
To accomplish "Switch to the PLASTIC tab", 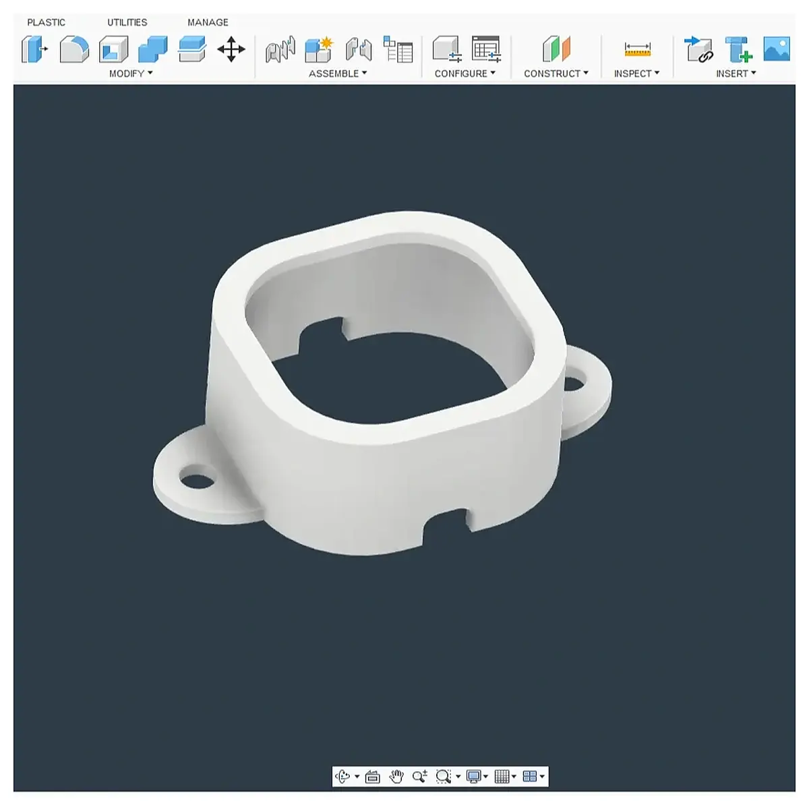I will click(x=47, y=22).
